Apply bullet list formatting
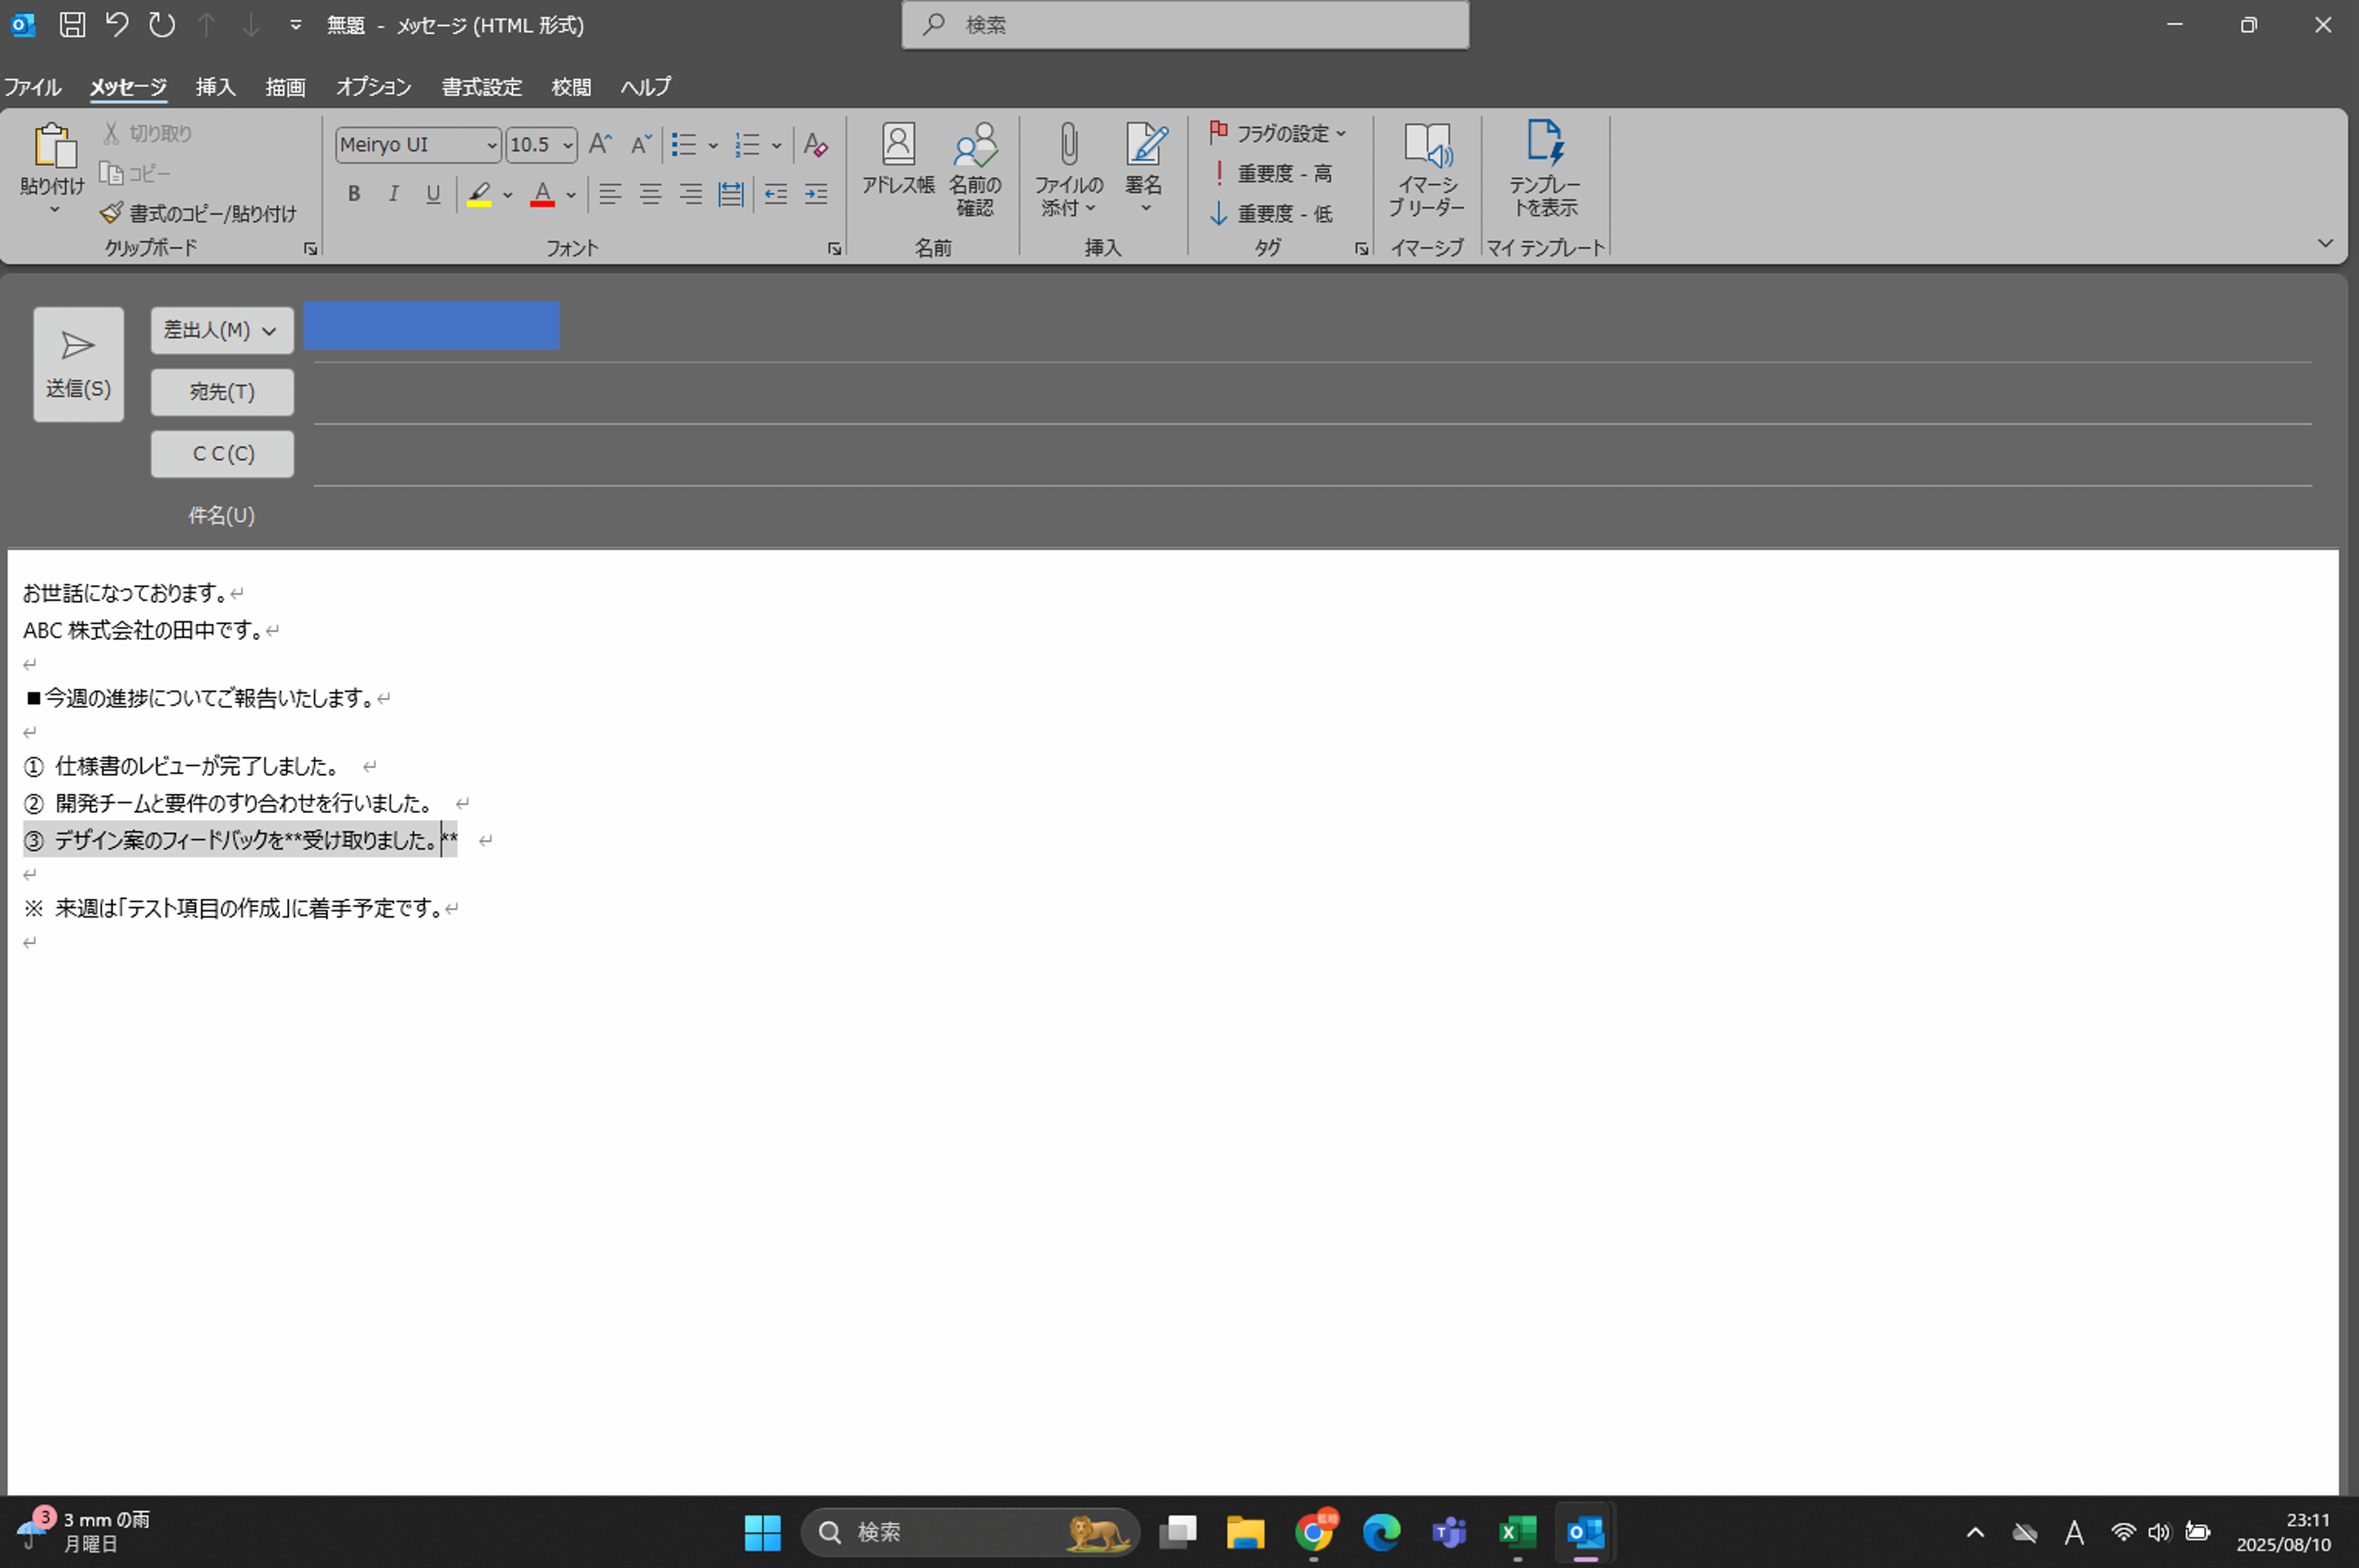Image resolution: width=2359 pixels, height=1568 pixels. (684, 145)
